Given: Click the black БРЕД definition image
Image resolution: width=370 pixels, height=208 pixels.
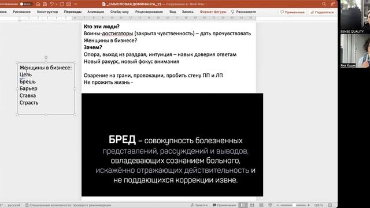Looking at the screenshot, I should click(x=172, y=144).
